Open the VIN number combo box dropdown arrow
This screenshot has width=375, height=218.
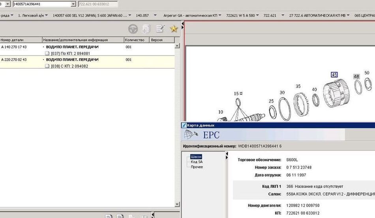pyautogui.click(x=73, y=4)
